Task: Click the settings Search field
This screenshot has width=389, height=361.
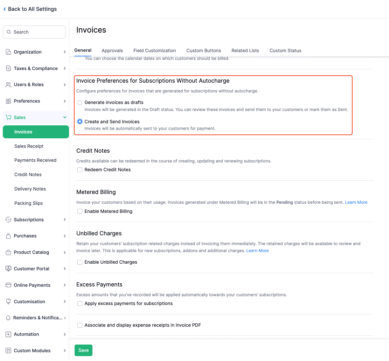Action: point(34,32)
